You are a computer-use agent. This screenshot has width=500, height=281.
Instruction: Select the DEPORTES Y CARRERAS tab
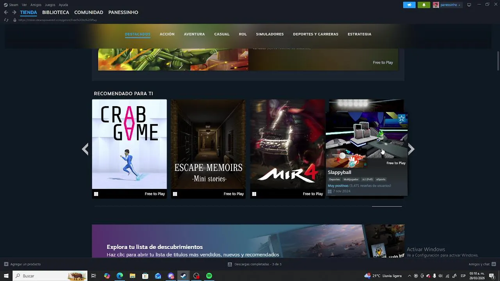click(x=316, y=34)
